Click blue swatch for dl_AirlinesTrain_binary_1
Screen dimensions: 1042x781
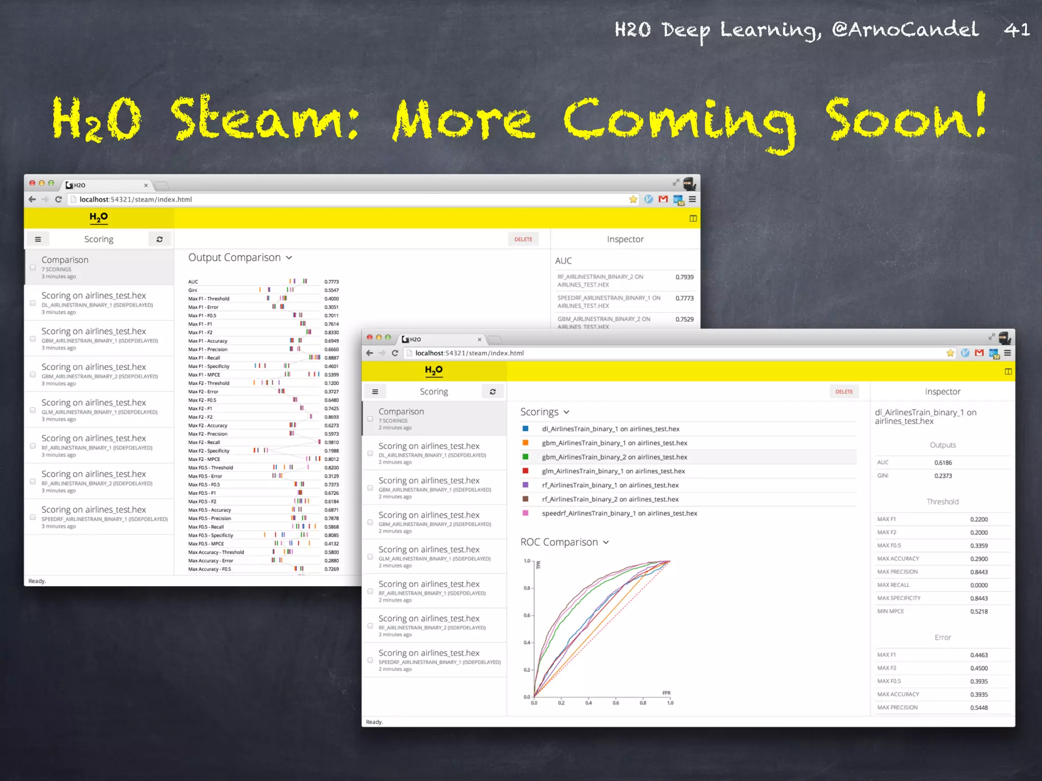click(526, 429)
